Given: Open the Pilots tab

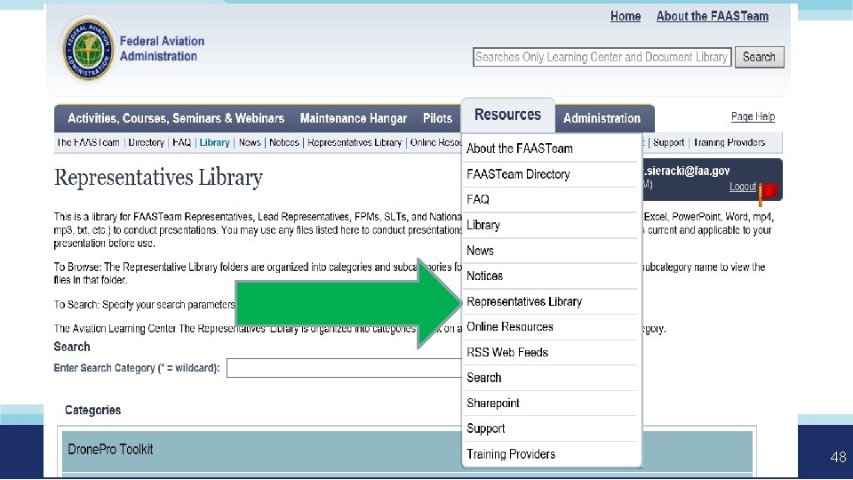Looking at the screenshot, I should pos(437,118).
